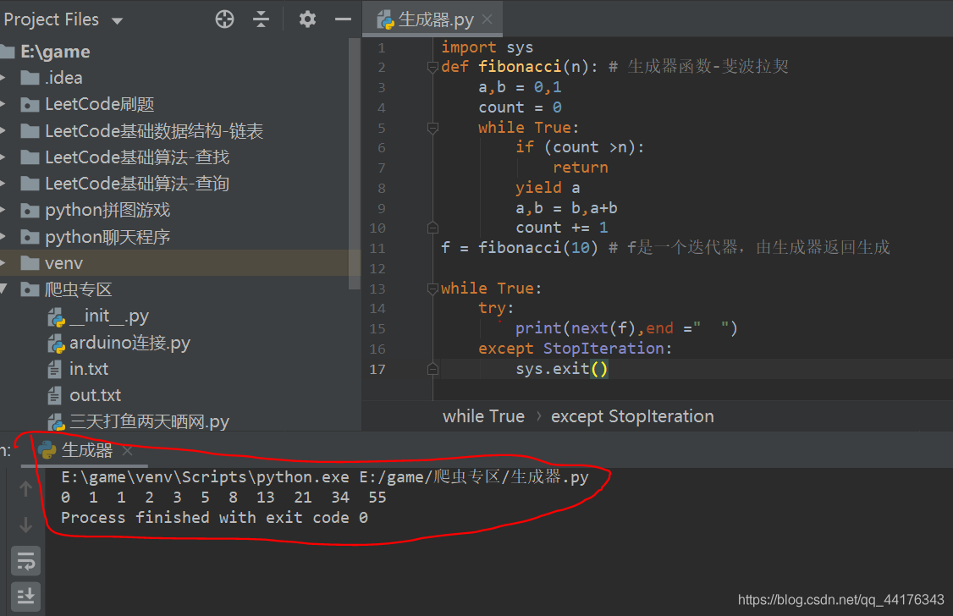Click the text file icon of in.txt

coord(55,370)
